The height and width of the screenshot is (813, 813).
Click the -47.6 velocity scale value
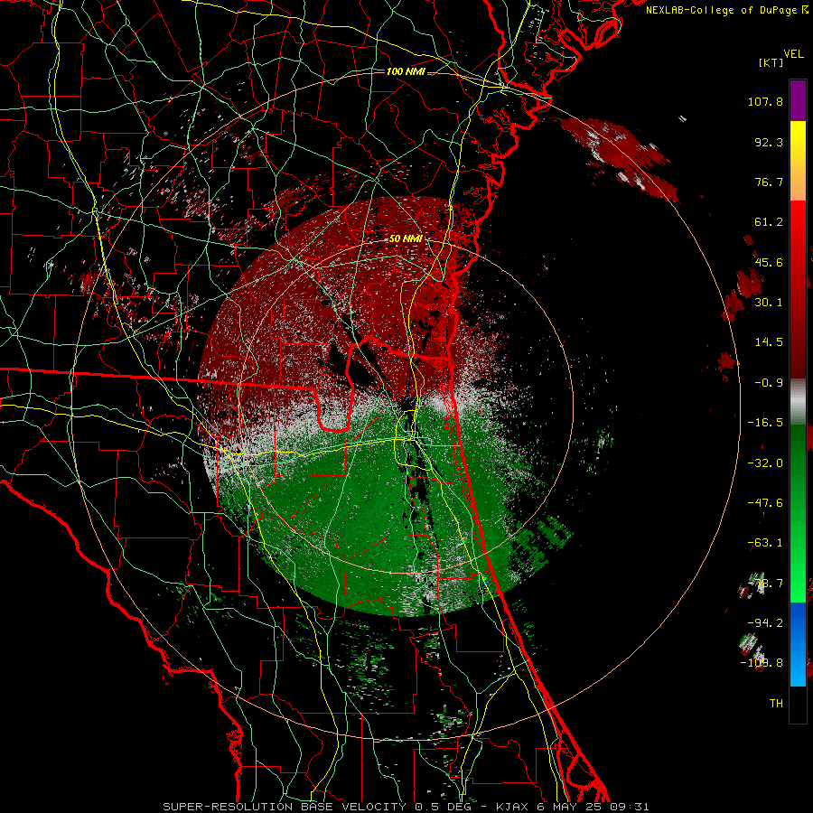point(765,503)
